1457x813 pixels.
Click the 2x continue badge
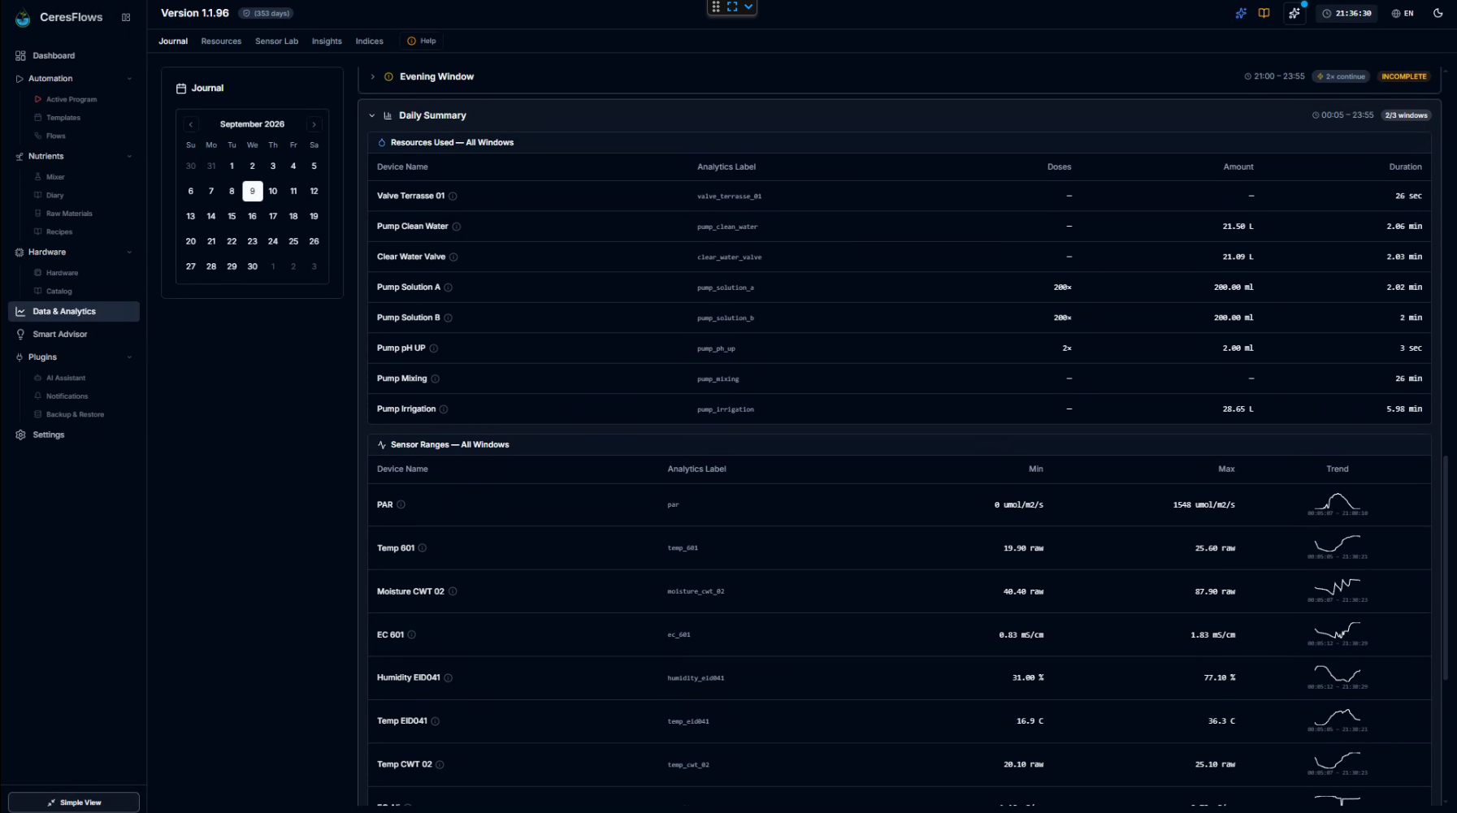coord(1341,76)
